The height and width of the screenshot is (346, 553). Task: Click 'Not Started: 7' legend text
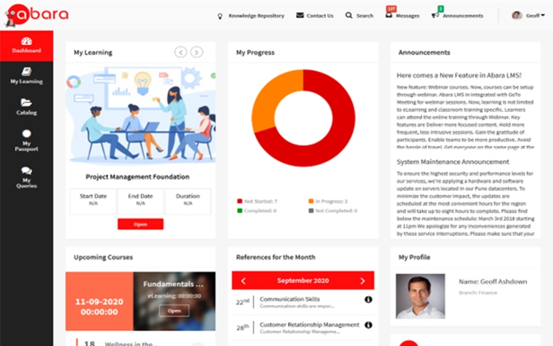click(261, 201)
